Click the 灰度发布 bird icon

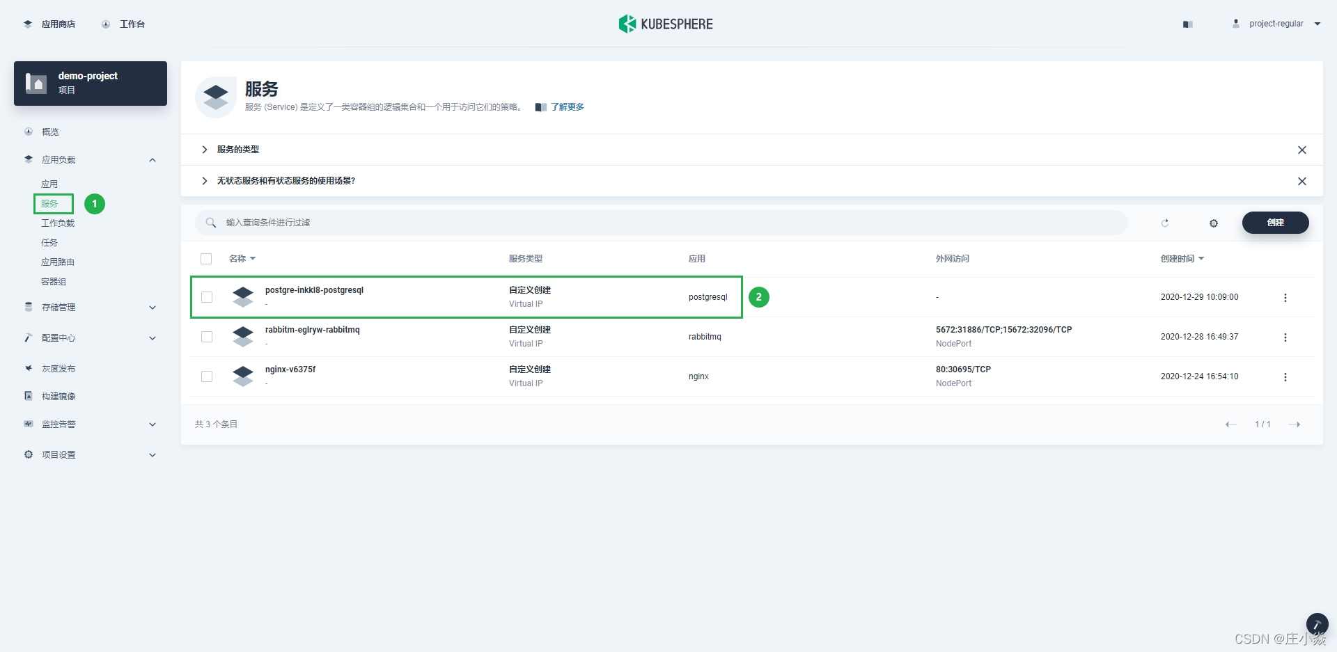(29, 368)
